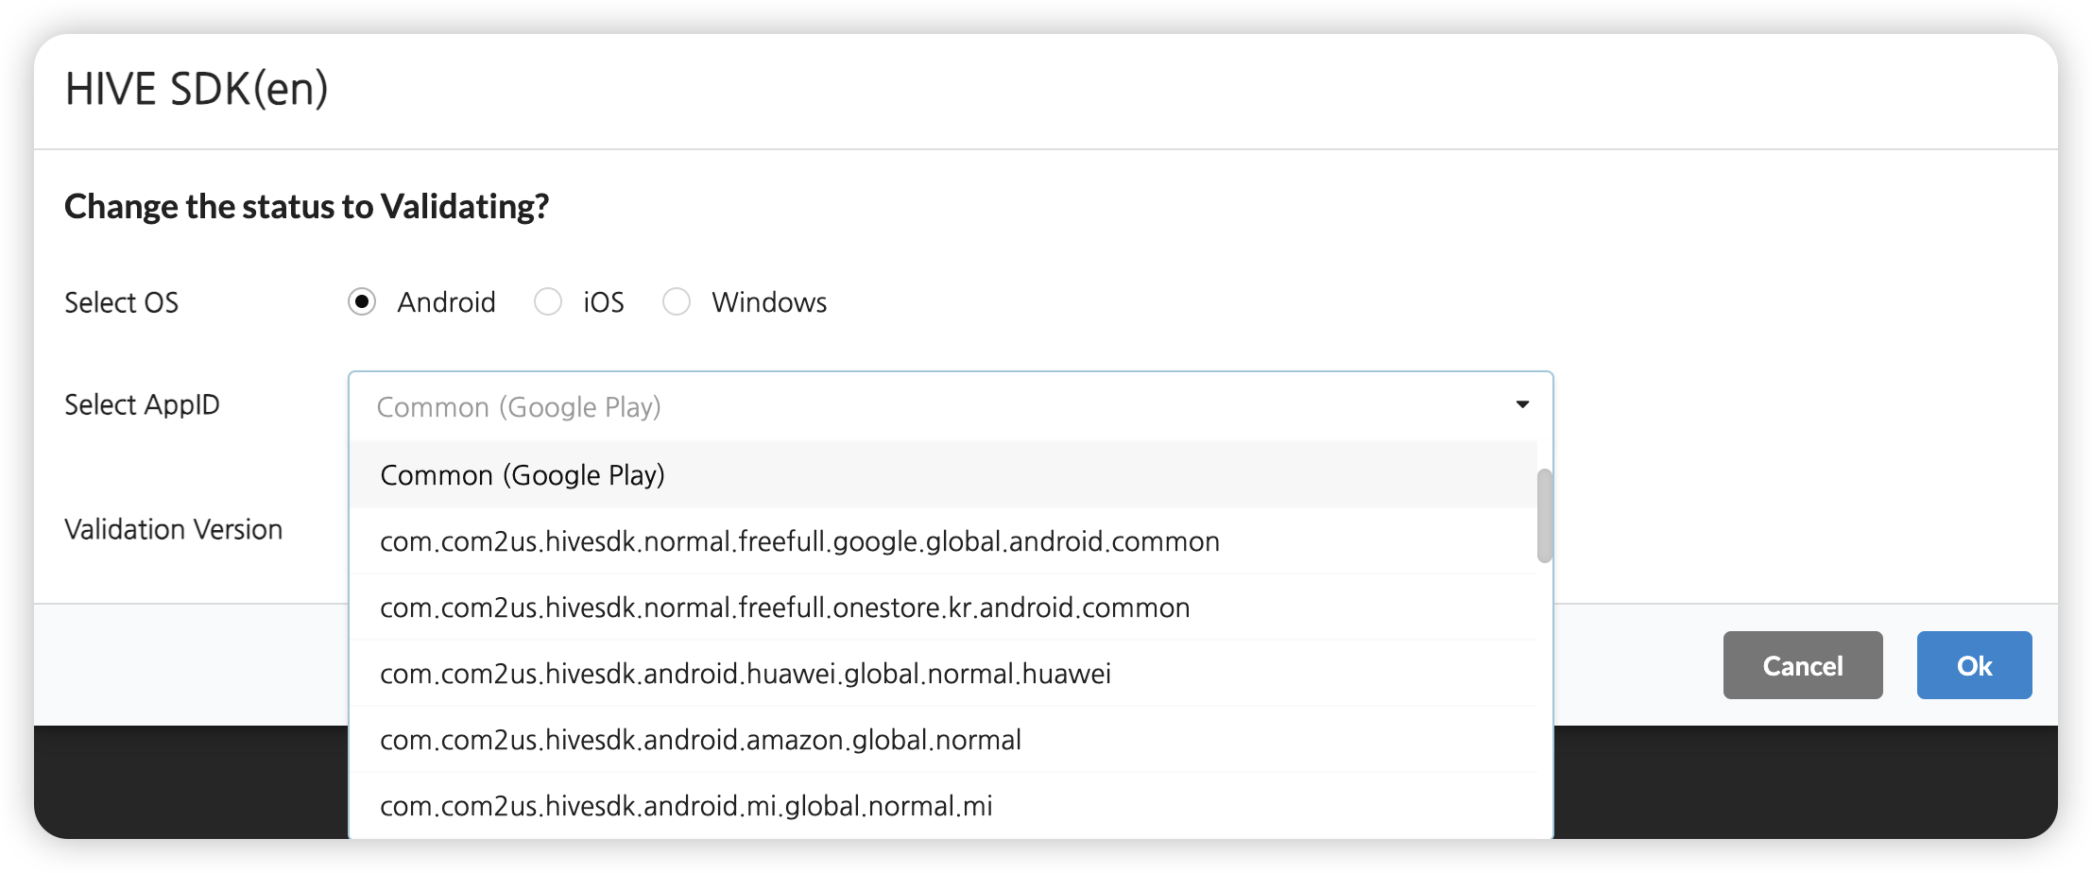2092x873 pixels.
Task: Click the Windows label text
Action: click(x=769, y=302)
